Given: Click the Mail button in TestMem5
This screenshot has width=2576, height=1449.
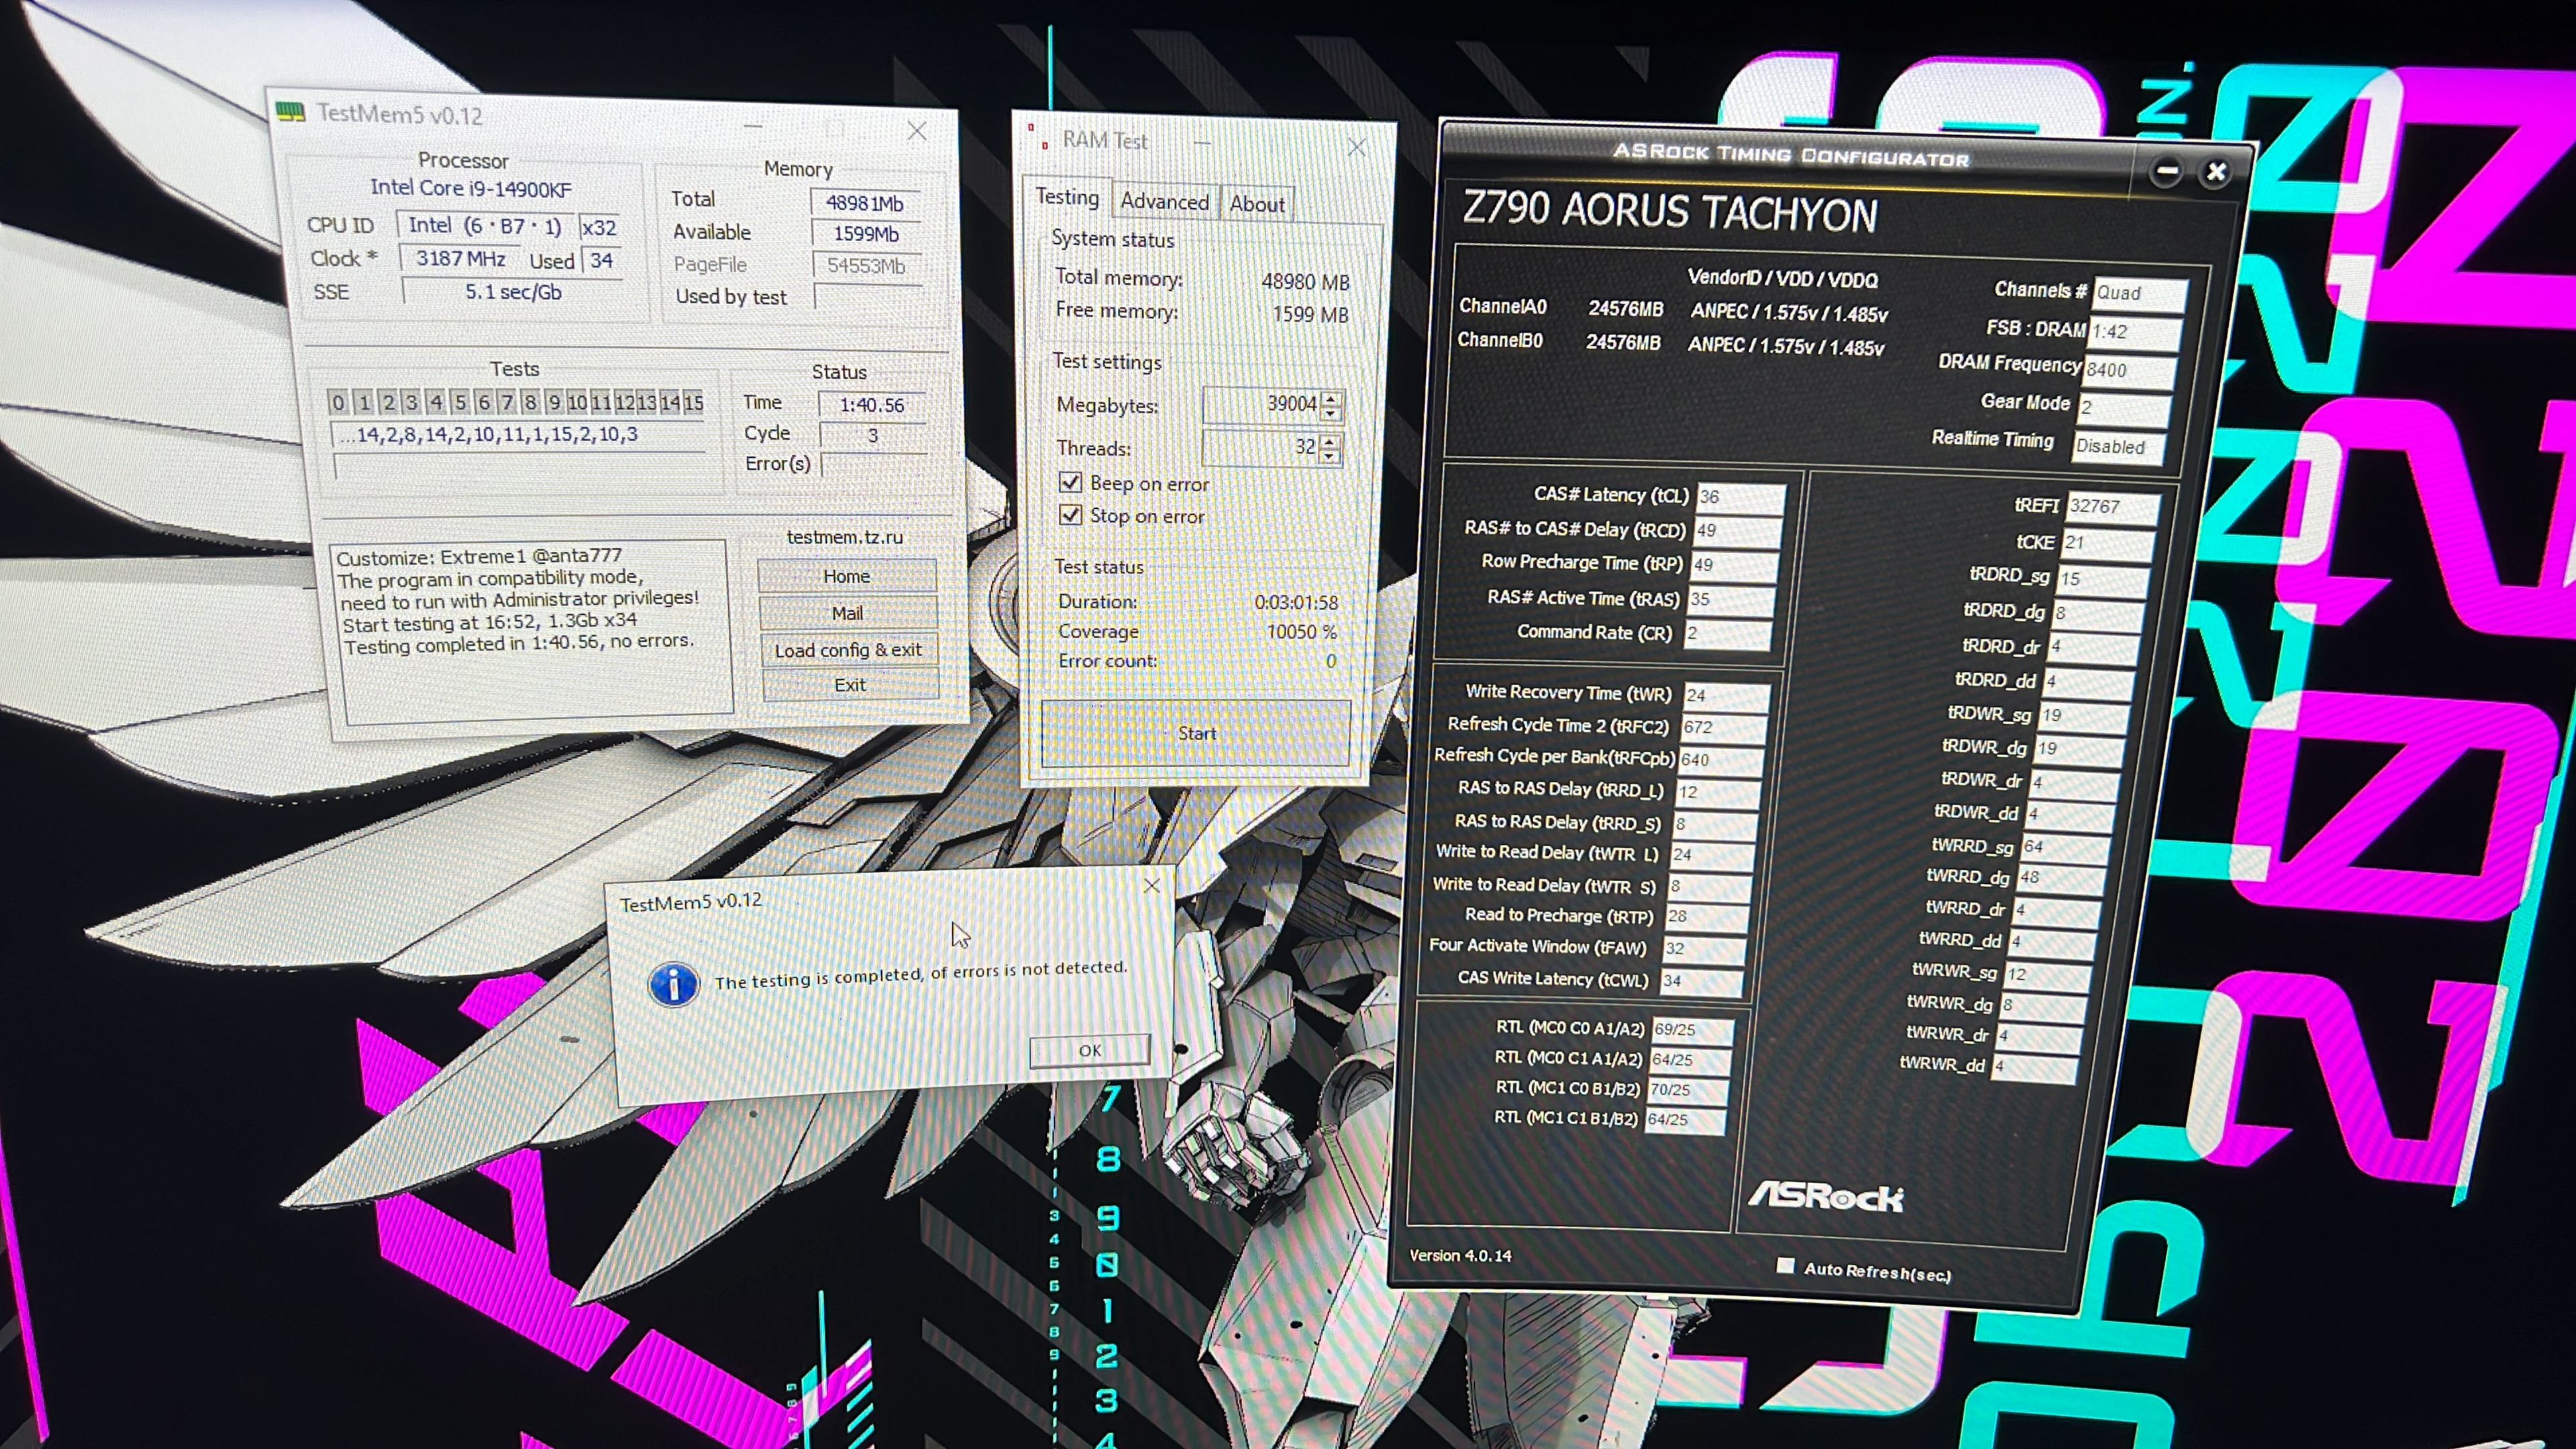Looking at the screenshot, I should tap(848, 613).
